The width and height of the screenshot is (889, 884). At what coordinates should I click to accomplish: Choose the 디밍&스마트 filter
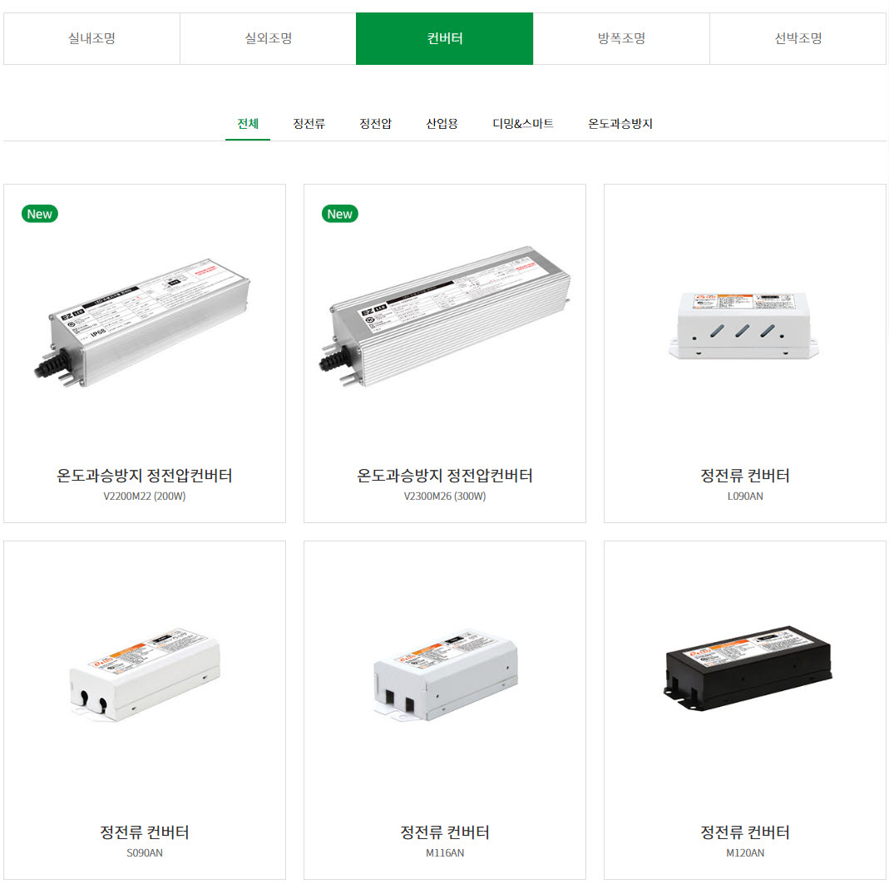click(x=523, y=124)
